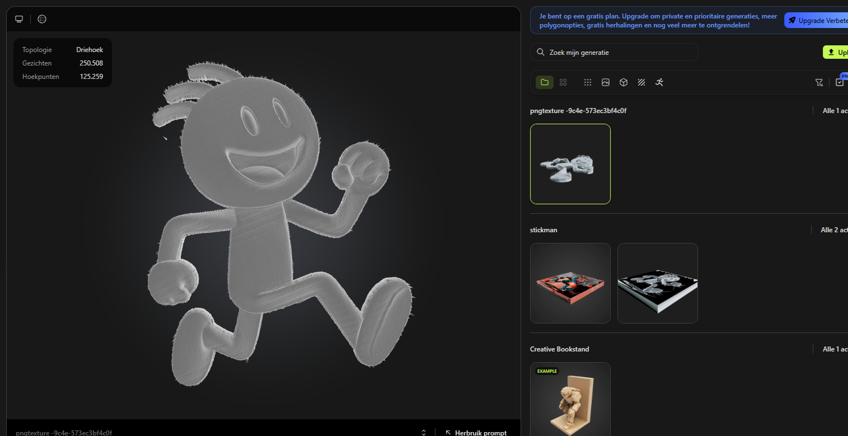
Task: Click the wireframe globe icon in viewer
Action: pyautogui.click(x=42, y=19)
